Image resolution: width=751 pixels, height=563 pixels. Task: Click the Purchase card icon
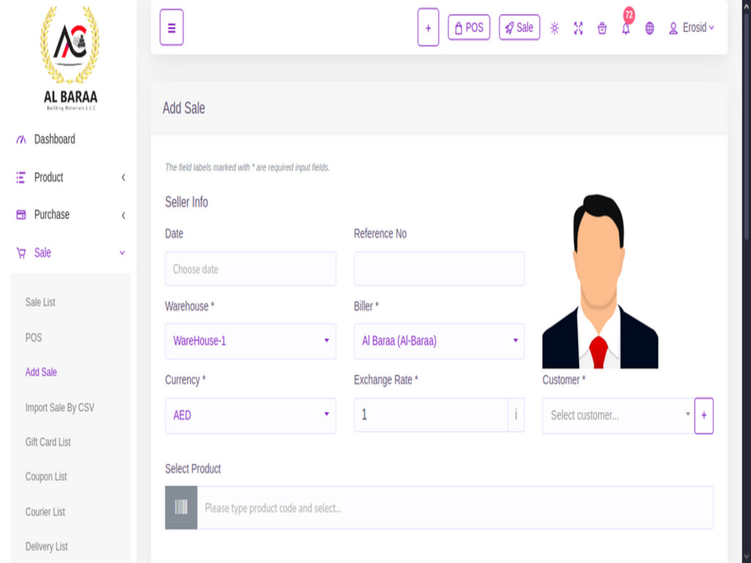21,215
